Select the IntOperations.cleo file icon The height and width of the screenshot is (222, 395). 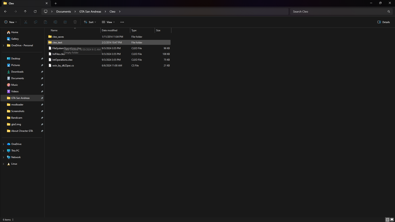point(50,60)
